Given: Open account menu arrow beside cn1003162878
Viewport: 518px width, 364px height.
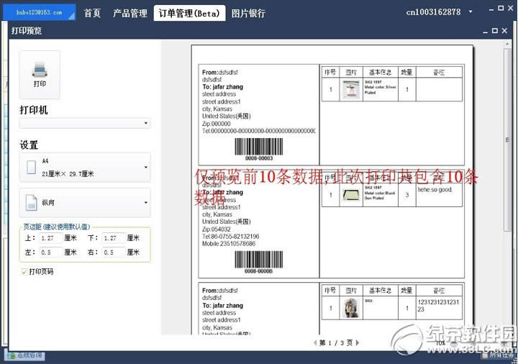Looking at the screenshot, I should point(471,12).
